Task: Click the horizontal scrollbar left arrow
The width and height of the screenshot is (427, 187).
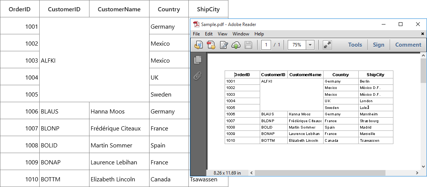Action: click(x=251, y=173)
